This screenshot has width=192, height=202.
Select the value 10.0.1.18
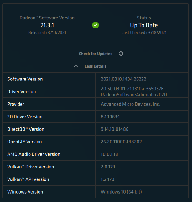(109, 154)
